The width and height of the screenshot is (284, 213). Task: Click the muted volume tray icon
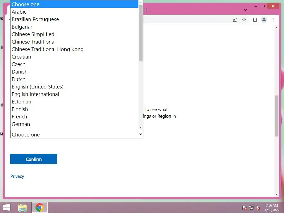(258, 208)
